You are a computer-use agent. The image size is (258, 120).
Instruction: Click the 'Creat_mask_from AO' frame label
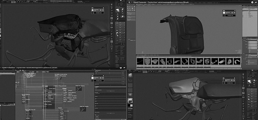[31, 109]
